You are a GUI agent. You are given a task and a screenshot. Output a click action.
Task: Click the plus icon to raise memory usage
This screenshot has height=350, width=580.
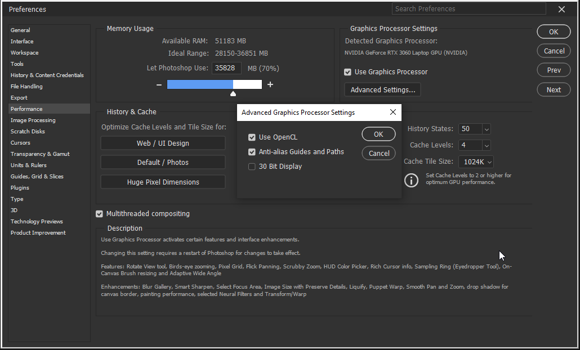coord(270,84)
